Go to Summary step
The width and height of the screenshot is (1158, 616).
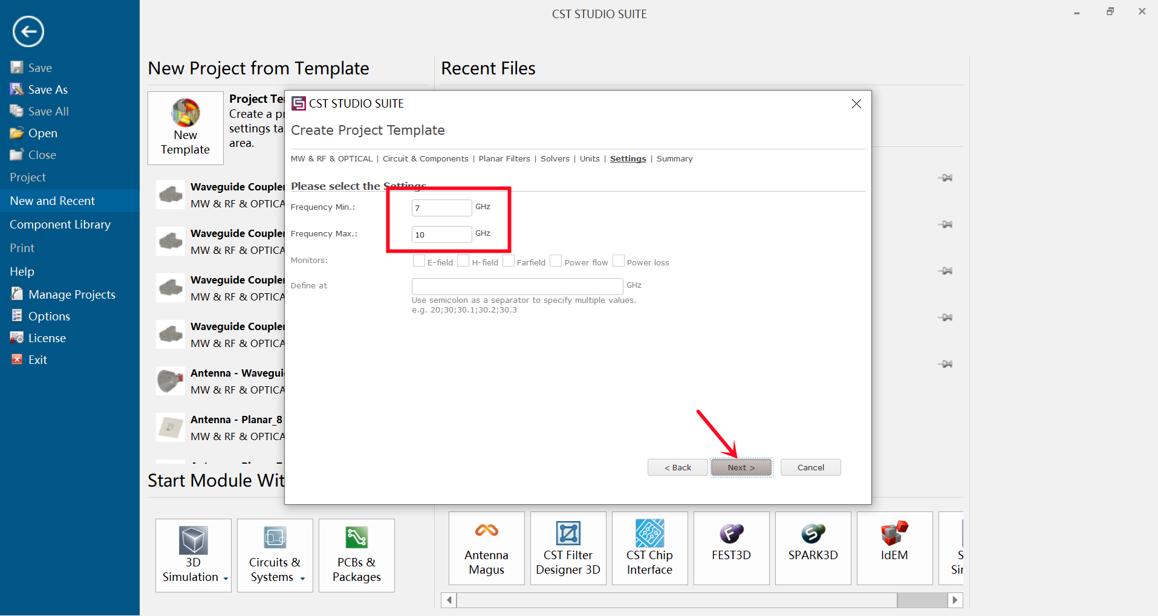pyautogui.click(x=675, y=159)
